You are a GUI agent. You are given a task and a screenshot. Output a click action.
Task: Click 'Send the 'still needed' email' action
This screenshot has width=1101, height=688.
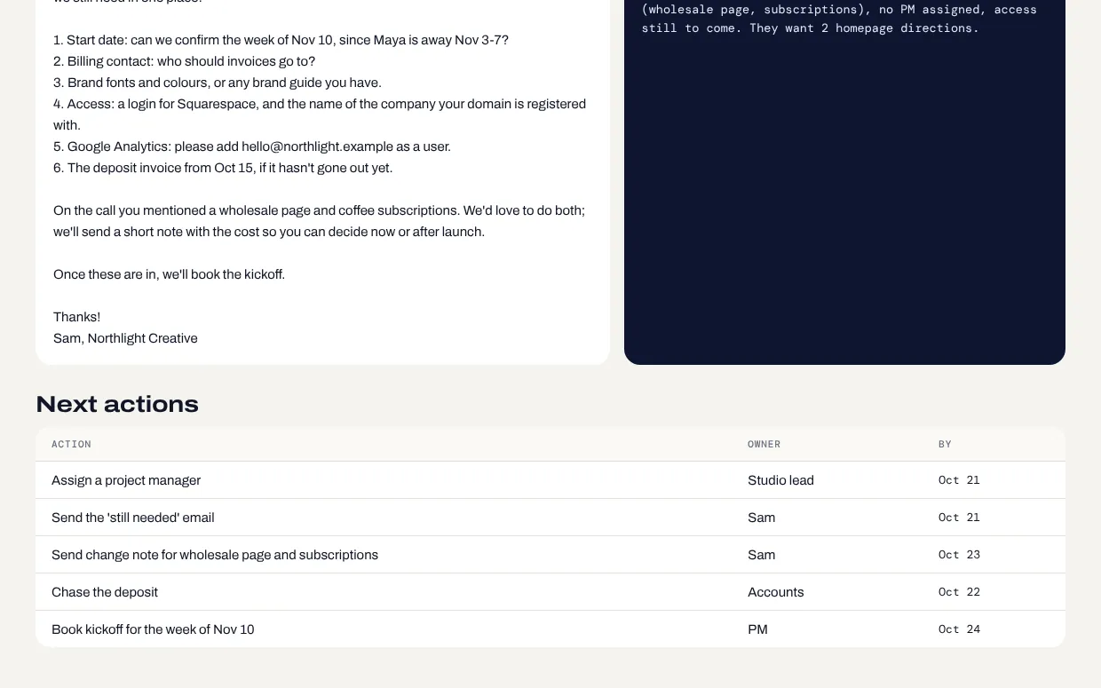pyautogui.click(x=133, y=518)
